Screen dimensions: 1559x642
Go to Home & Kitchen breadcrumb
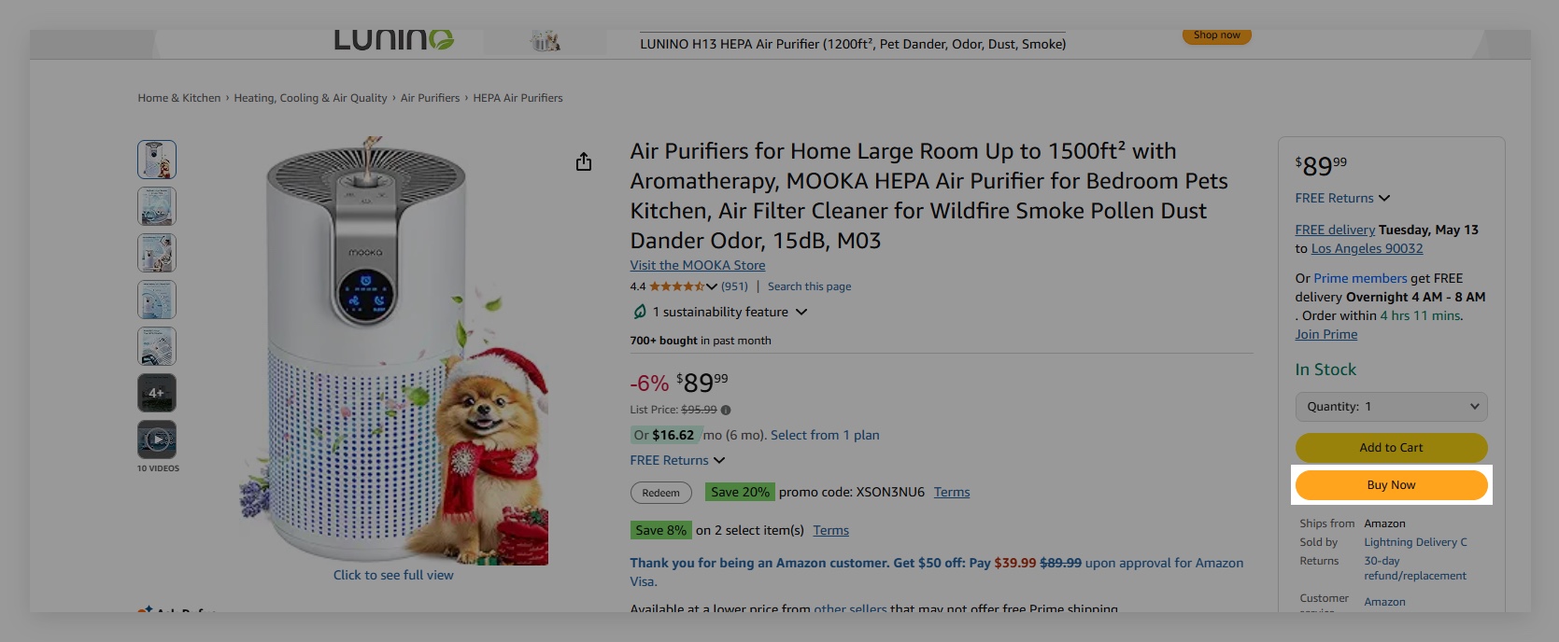pyautogui.click(x=179, y=98)
